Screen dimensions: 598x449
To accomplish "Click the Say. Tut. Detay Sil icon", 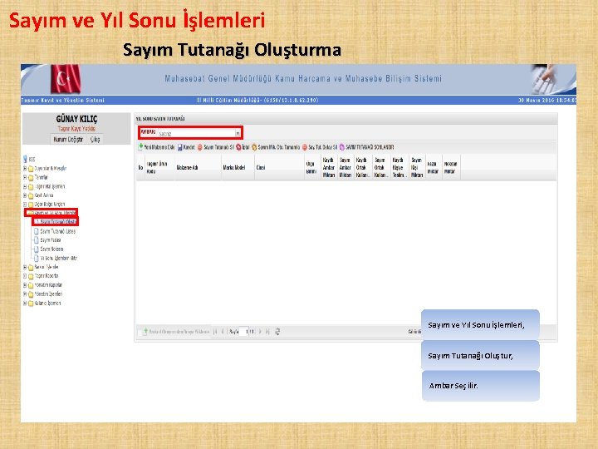I will tap(305, 147).
